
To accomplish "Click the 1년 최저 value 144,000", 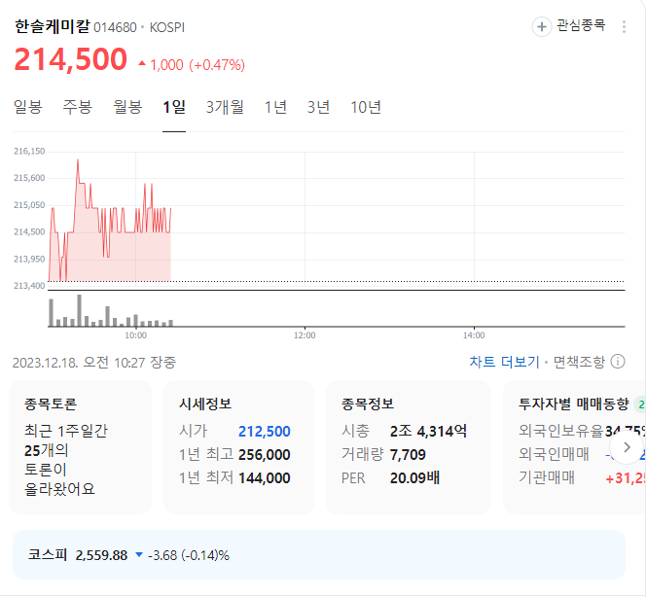I will point(265,478).
